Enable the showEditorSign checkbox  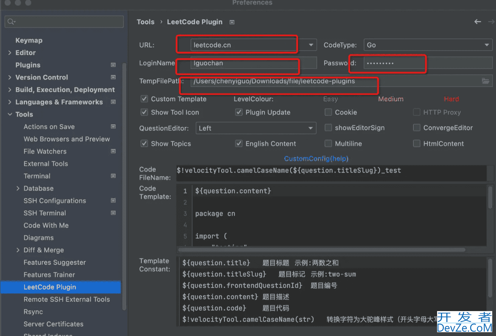click(328, 128)
